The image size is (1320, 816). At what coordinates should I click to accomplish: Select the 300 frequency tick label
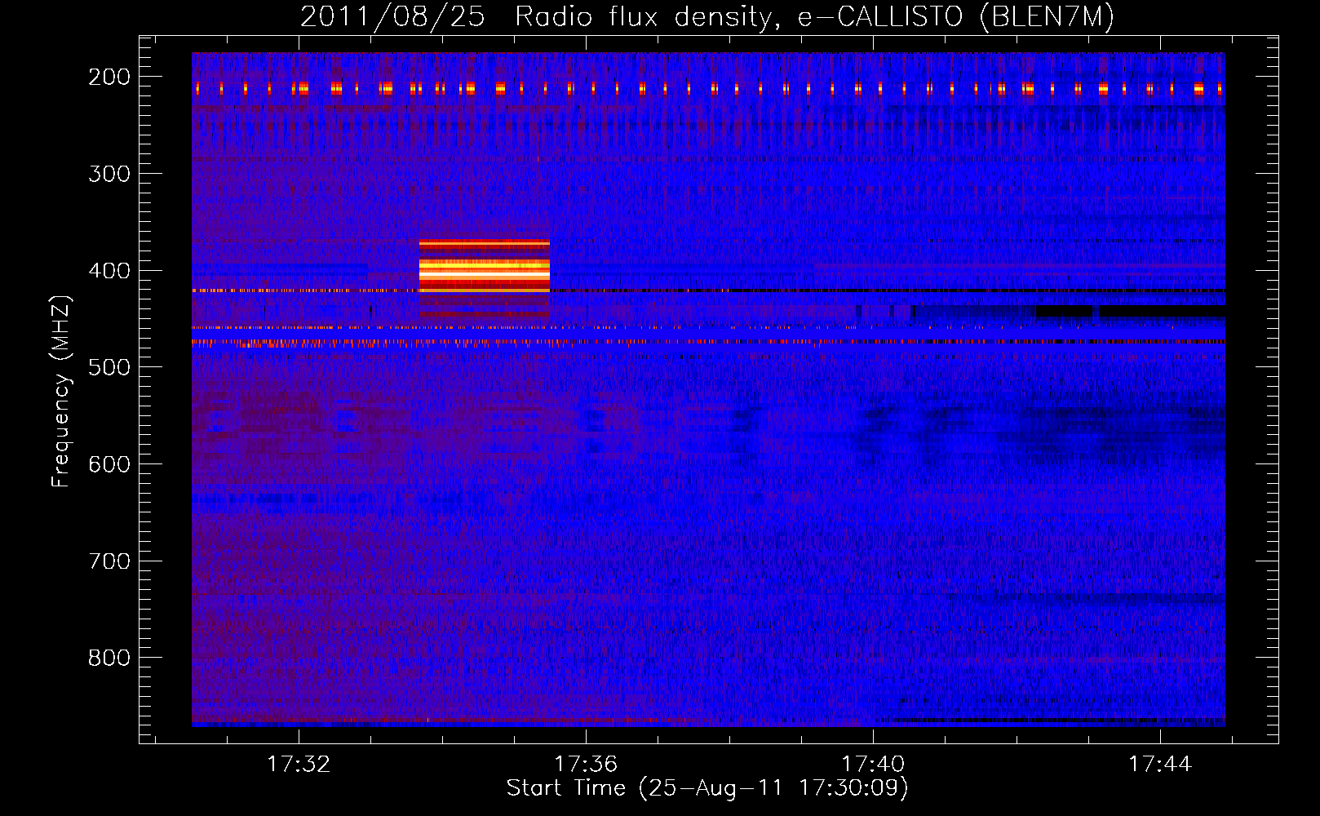(x=109, y=174)
